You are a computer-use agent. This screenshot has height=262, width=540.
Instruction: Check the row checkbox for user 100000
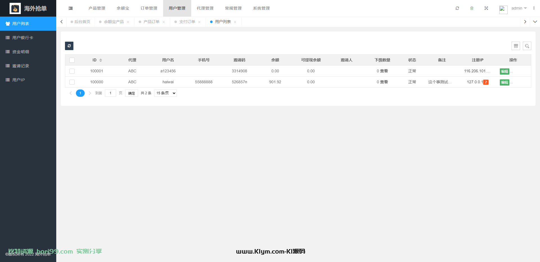pyautogui.click(x=72, y=82)
